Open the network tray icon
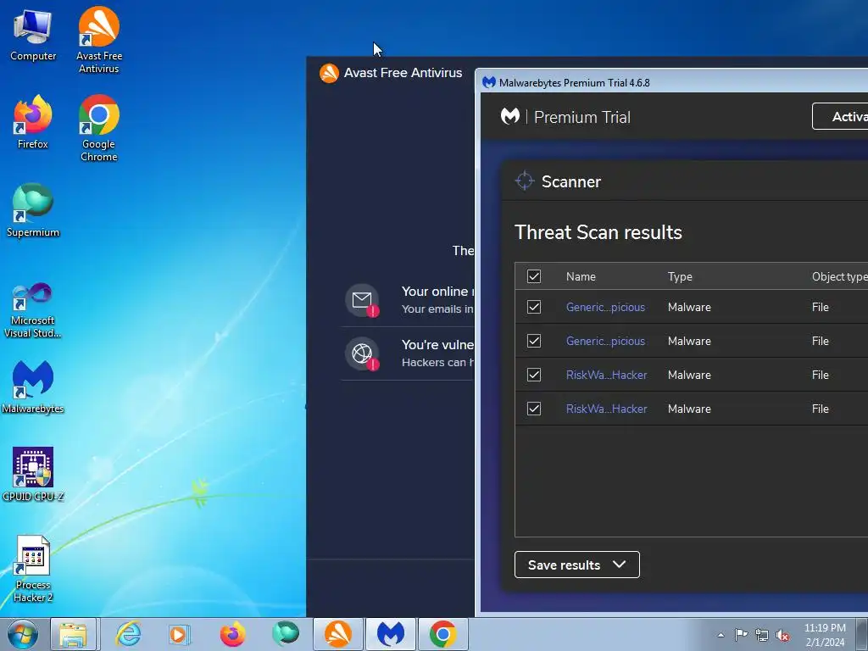 point(762,634)
